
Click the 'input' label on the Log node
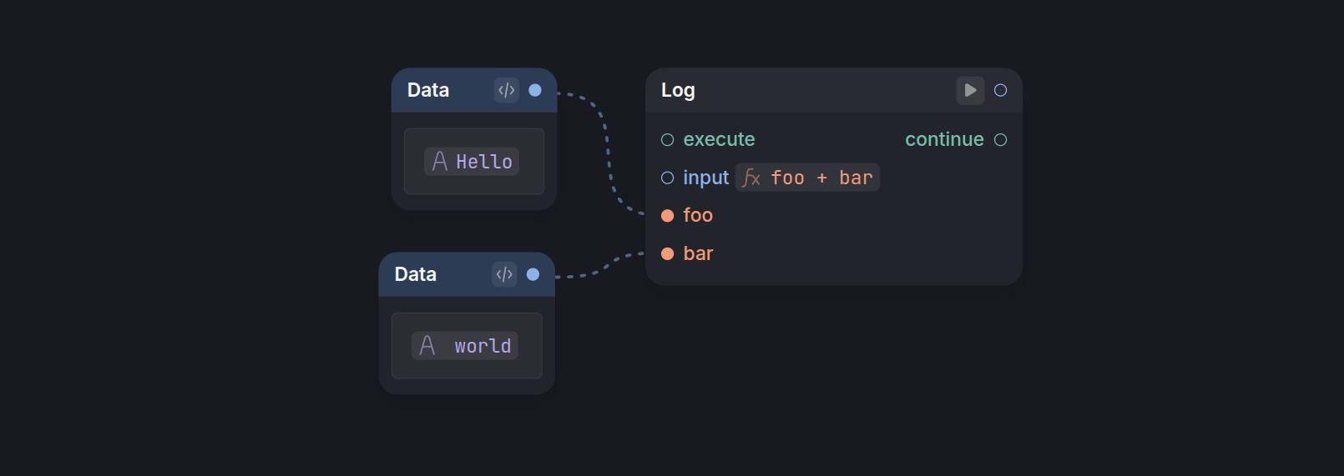(705, 178)
